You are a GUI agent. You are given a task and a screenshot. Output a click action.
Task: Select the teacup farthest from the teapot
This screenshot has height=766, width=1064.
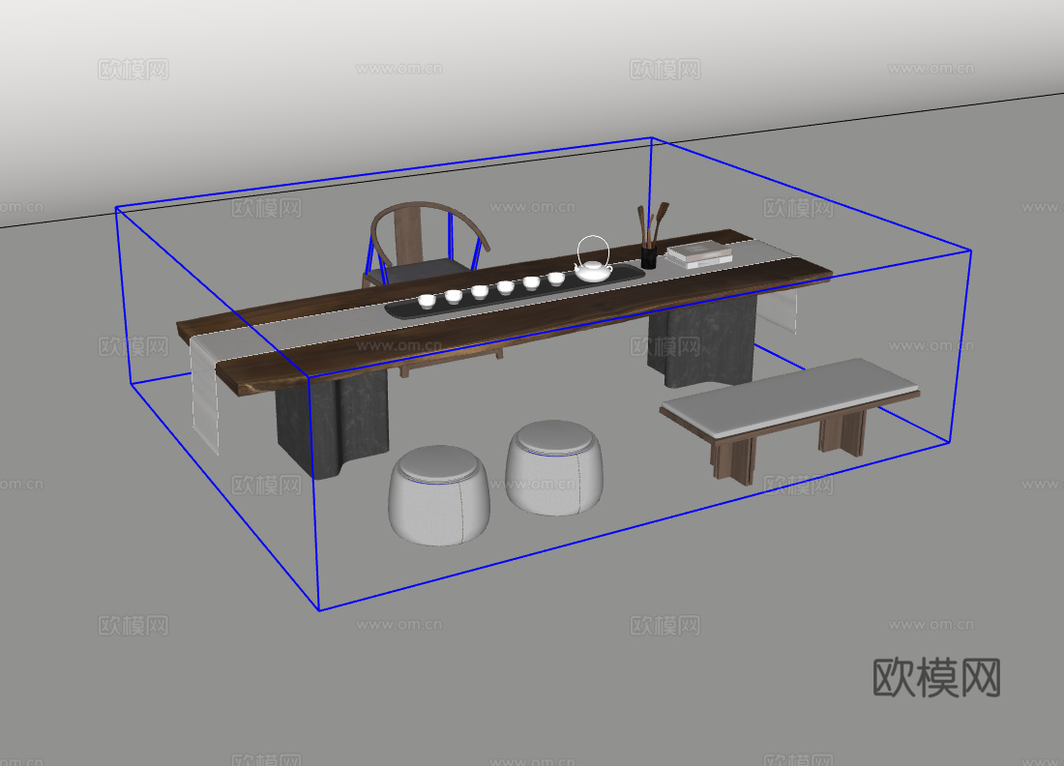point(427,301)
